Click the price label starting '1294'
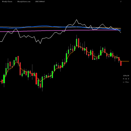This screenshot has height=131, width=131. [126, 75]
